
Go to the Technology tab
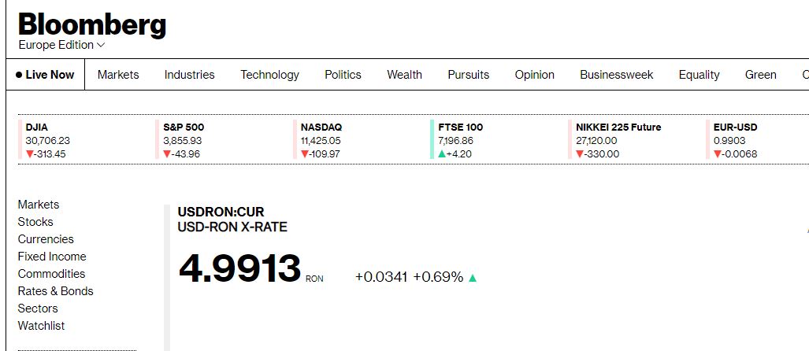click(269, 75)
